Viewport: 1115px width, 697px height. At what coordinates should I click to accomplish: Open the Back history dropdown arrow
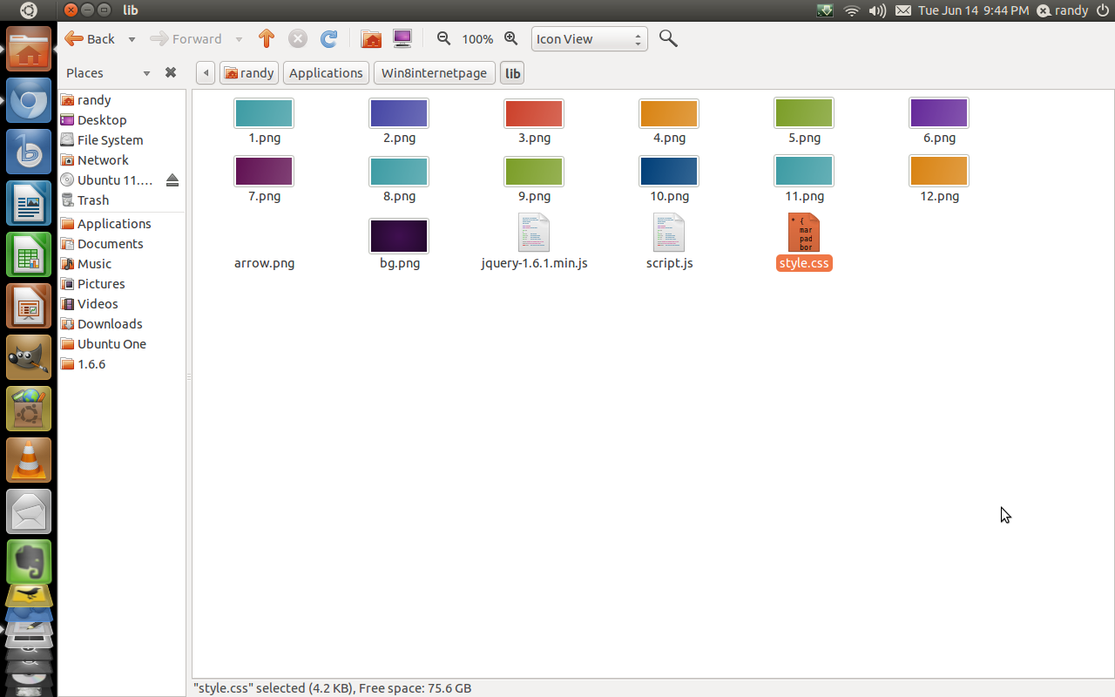132,39
